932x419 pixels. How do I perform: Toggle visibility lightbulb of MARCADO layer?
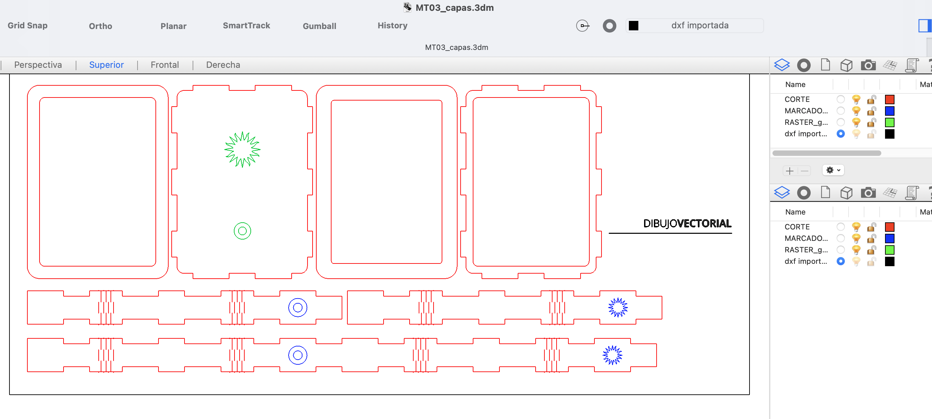pyautogui.click(x=856, y=111)
